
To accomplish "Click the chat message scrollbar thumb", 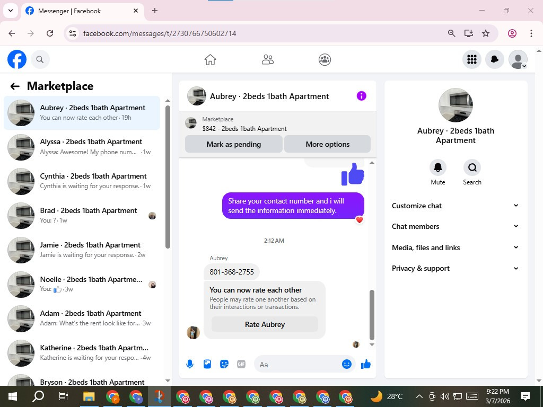I will pyautogui.click(x=372, y=315).
